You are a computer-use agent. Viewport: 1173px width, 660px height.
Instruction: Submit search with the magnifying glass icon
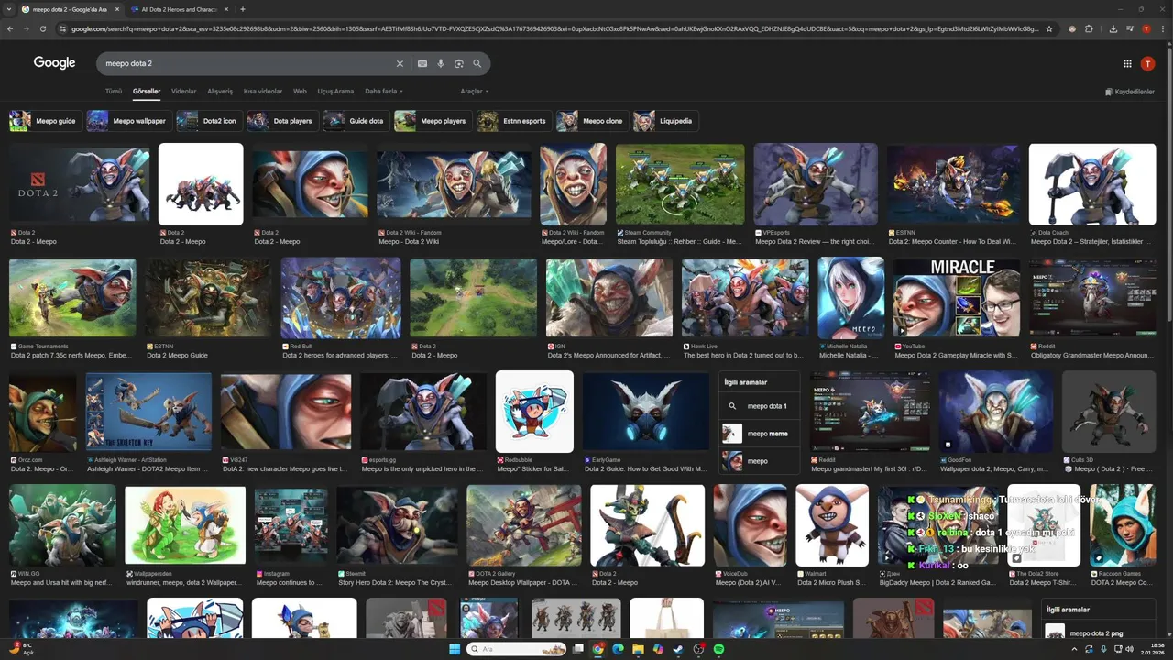pyautogui.click(x=477, y=64)
